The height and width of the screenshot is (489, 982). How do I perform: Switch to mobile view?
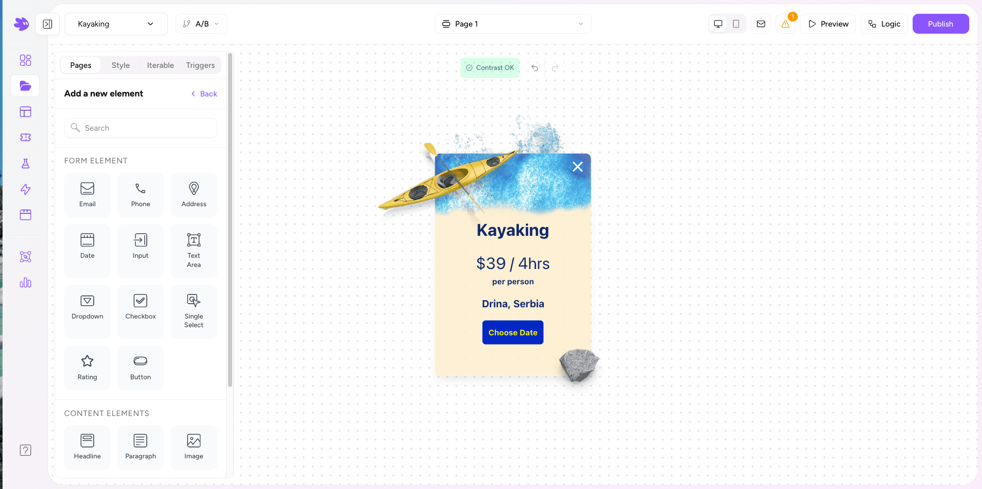(736, 24)
